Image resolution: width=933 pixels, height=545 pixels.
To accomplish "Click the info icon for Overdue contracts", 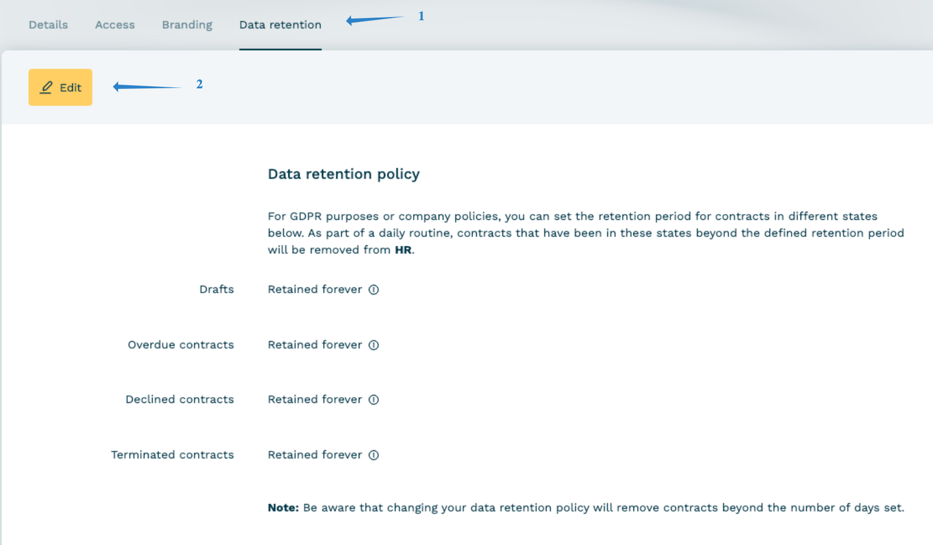I will pos(374,345).
